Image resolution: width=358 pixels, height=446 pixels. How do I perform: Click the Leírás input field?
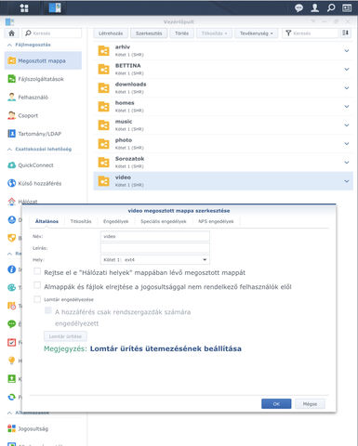(155, 248)
